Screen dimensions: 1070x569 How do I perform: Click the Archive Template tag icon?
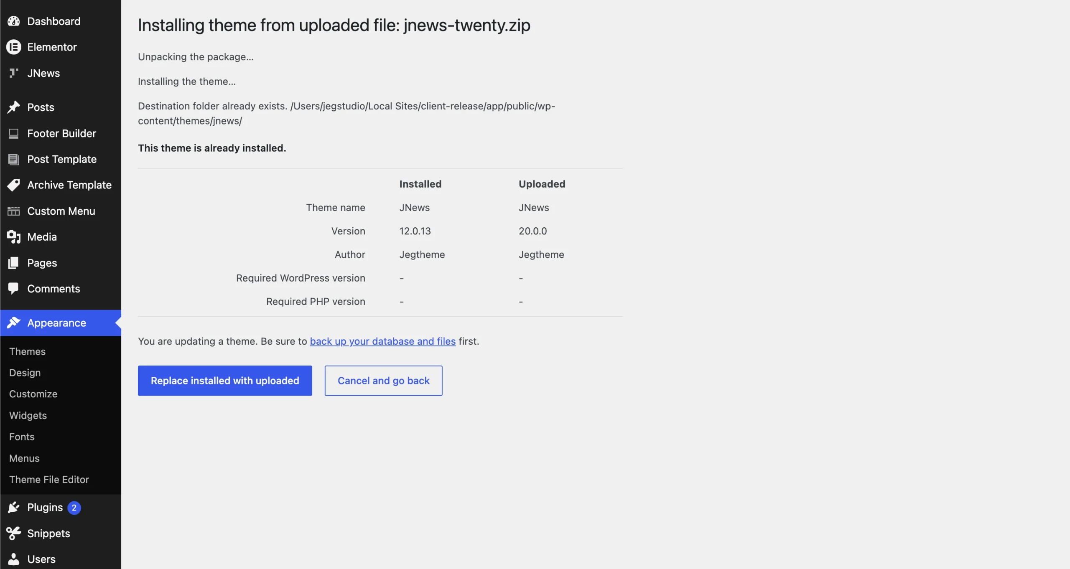[13, 185]
